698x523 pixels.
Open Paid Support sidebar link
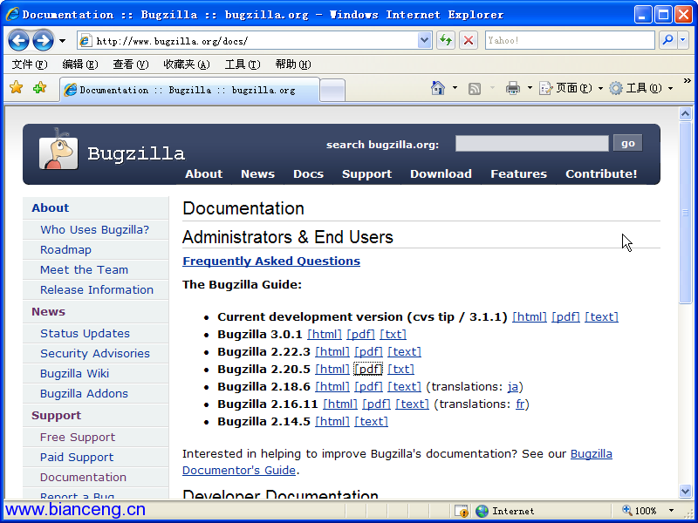click(x=77, y=457)
